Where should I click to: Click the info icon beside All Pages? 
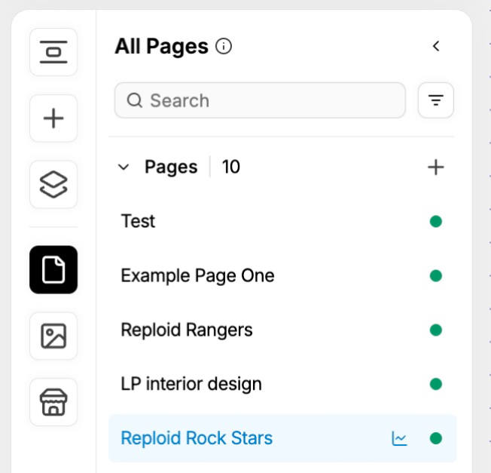click(x=224, y=47)
